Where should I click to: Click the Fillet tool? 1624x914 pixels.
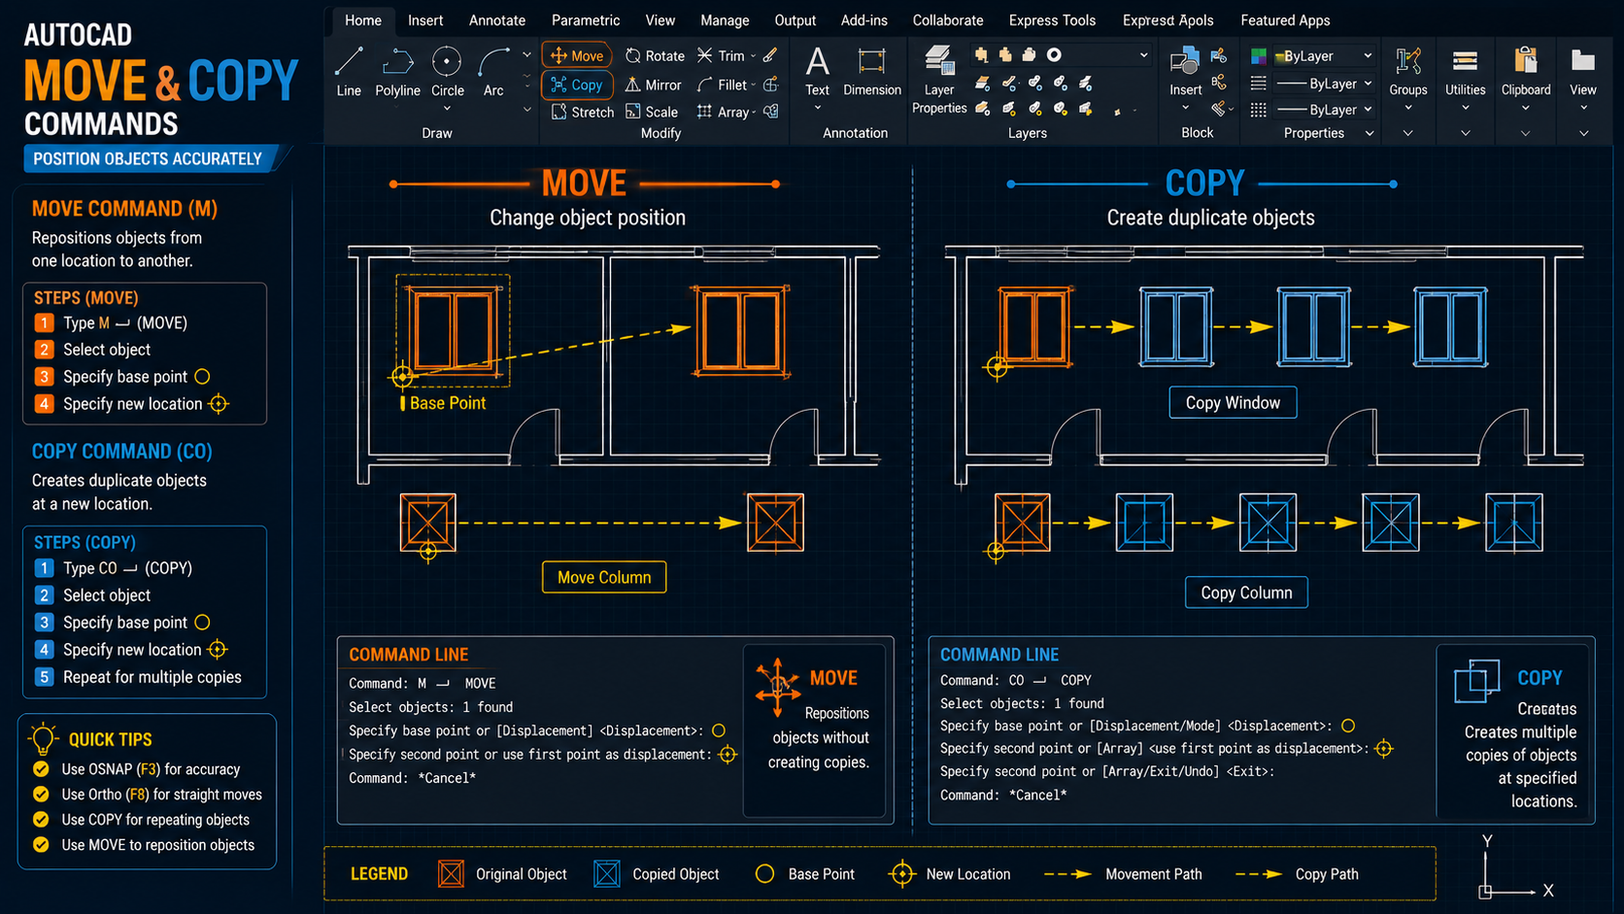(723, 85)
